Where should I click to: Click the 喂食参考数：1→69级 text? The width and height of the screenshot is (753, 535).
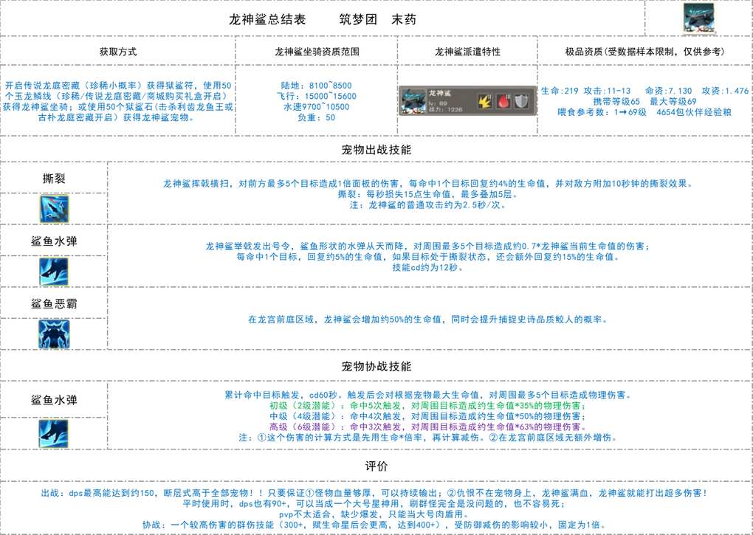pos(602,112)
